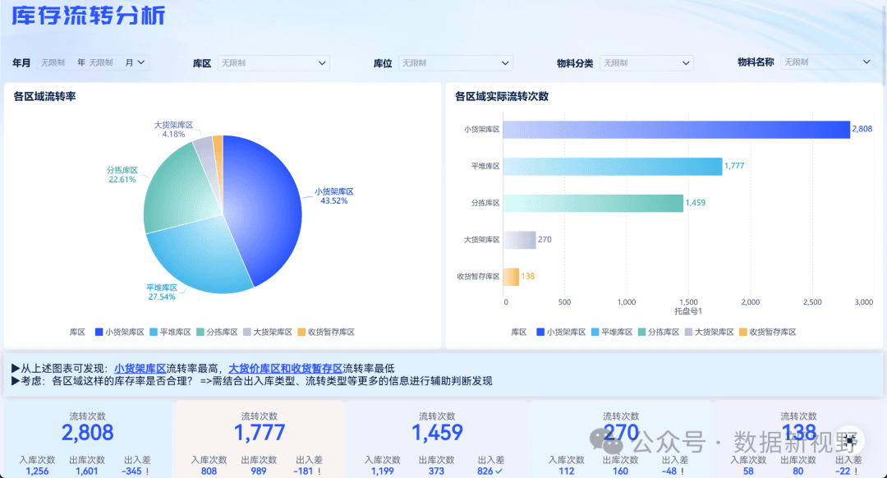
Task: Click the warning icon beside -48
Action: tap(682, 471)
